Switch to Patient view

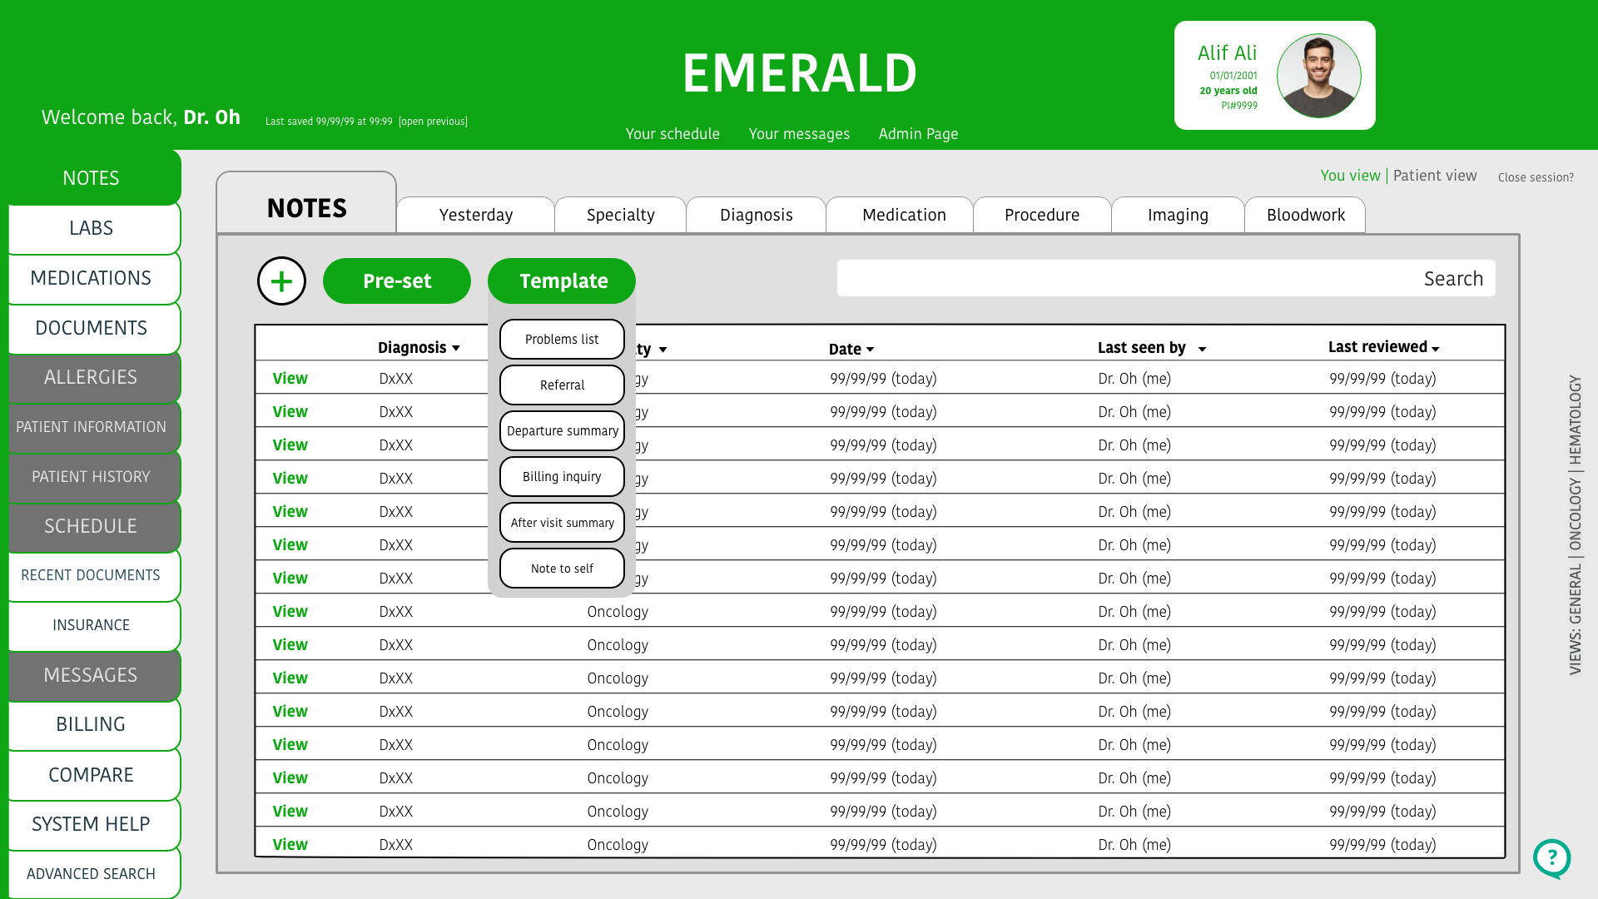click(x=1435, y=176)
